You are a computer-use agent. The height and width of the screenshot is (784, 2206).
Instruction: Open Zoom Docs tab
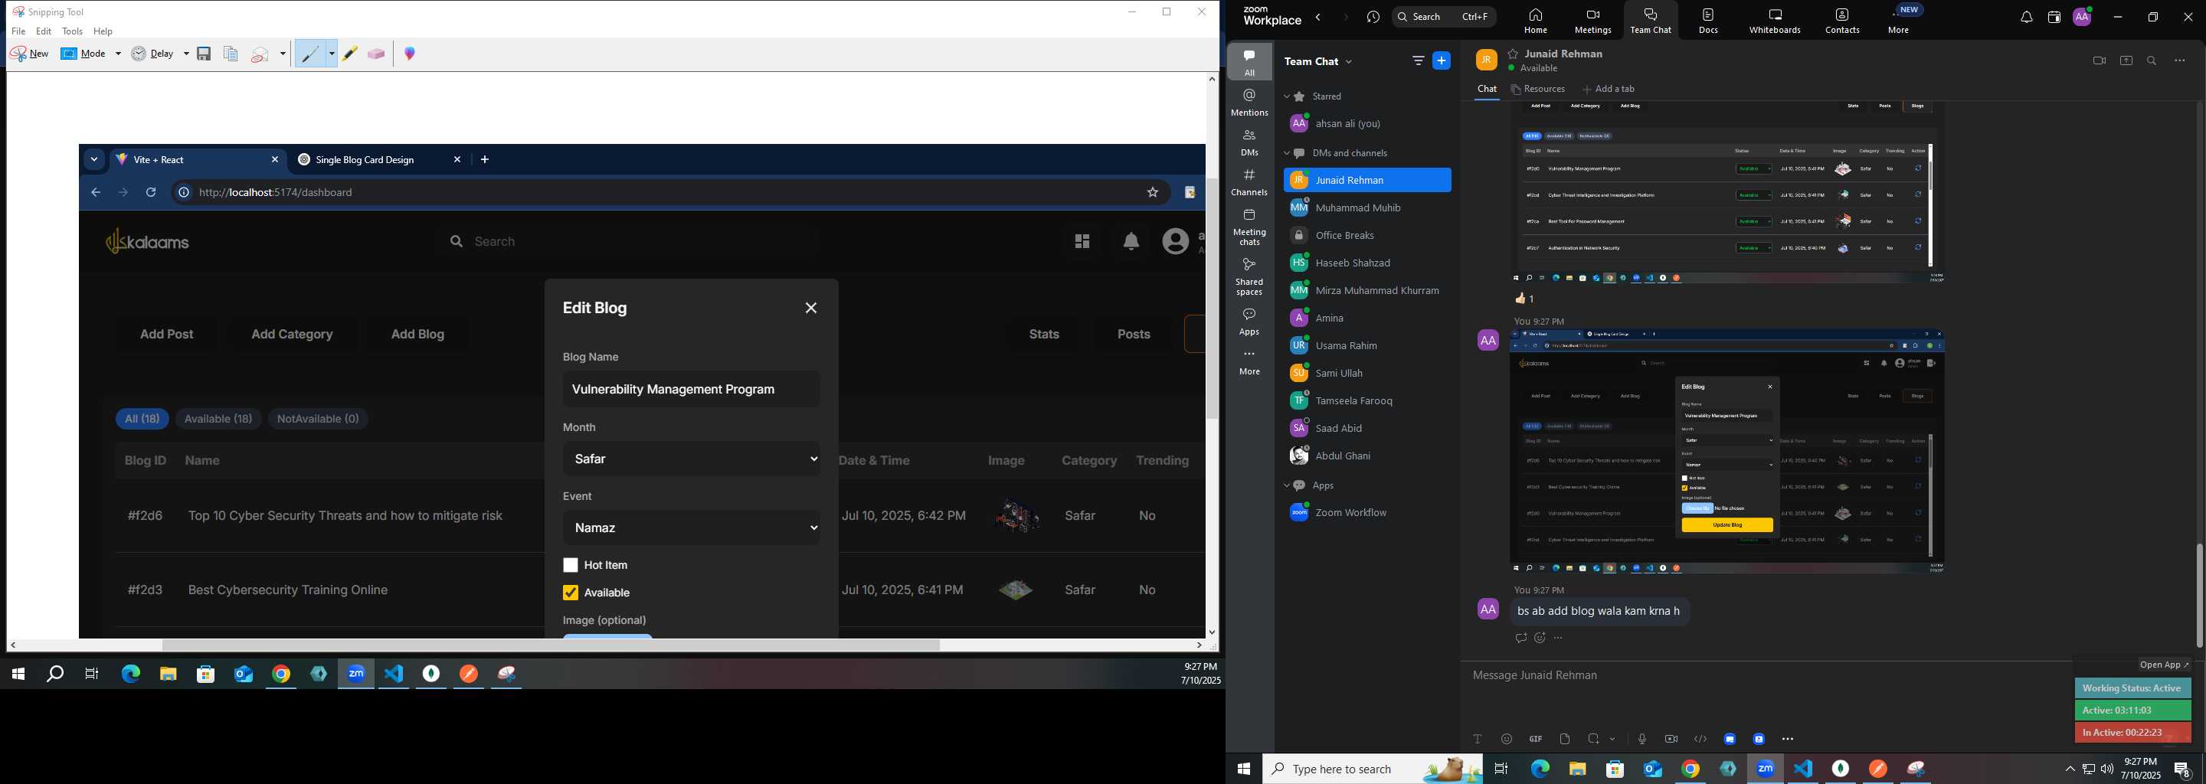click(1708, 21)
